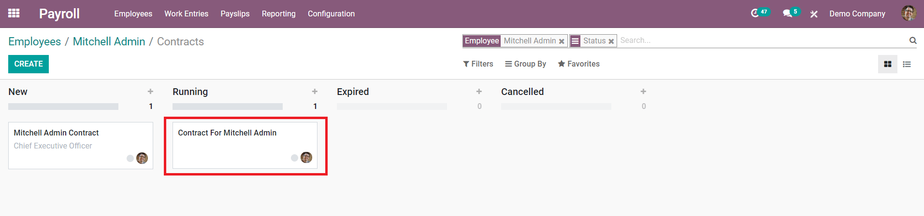924x216 pixels.
Task: Open the Payslips menu
Action: 235,13
